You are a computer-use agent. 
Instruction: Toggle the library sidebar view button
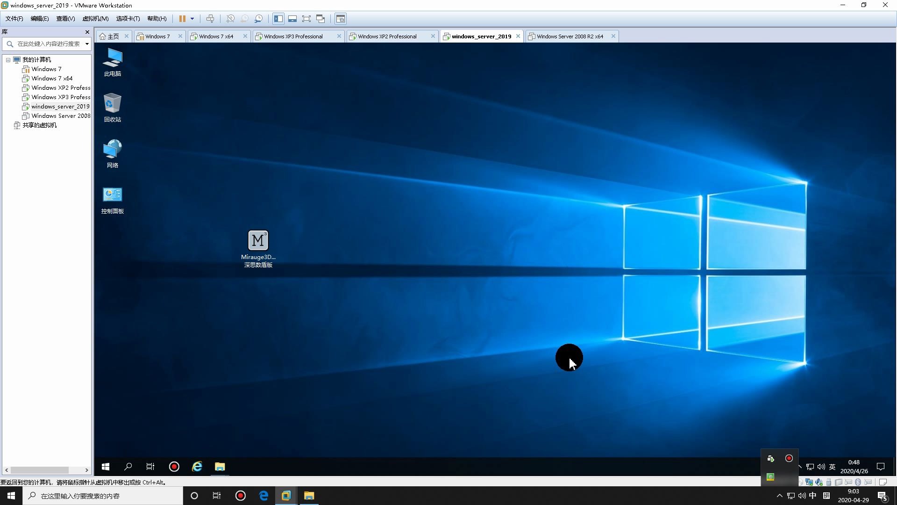coord(278,19)
